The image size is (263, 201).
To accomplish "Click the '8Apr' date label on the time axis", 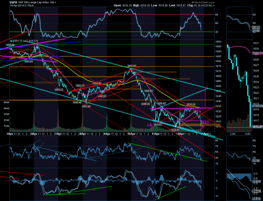I will (83, 134).
